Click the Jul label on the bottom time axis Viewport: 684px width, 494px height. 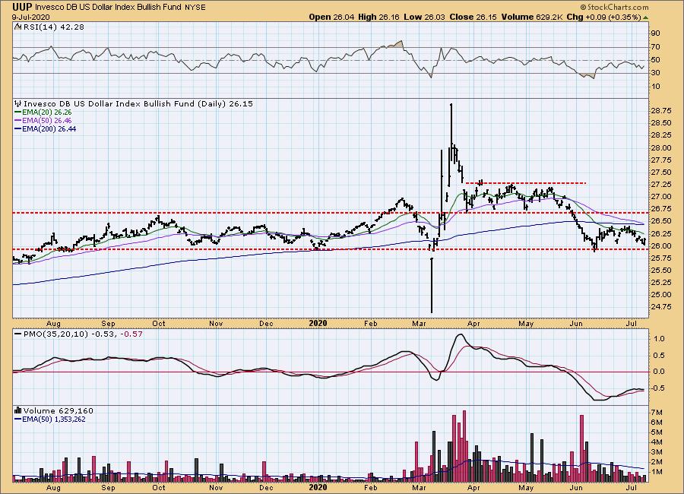631,487
